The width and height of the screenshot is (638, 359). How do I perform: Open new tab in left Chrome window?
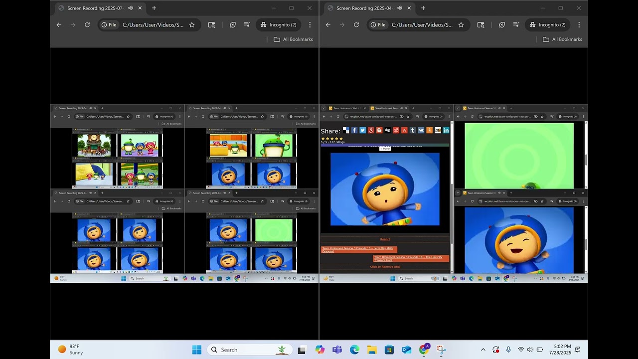tap(154, 8)
